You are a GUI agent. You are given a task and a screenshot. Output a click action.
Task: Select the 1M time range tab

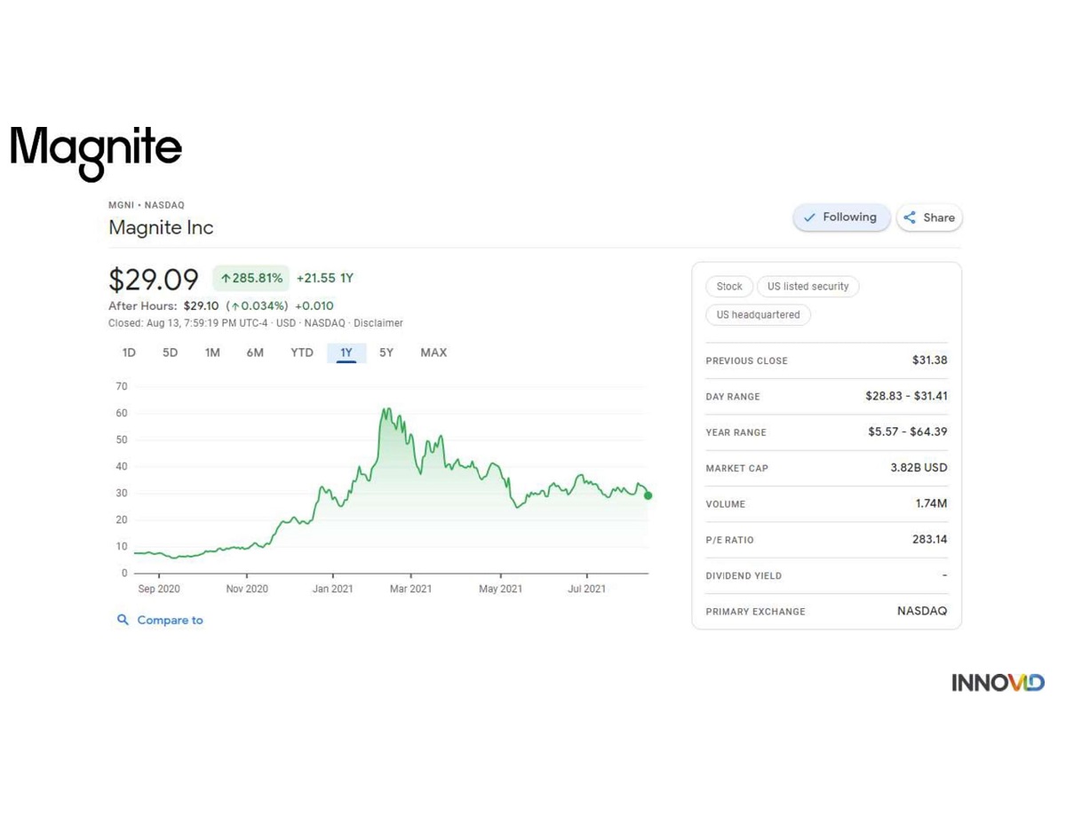click(x=212, y=352)
